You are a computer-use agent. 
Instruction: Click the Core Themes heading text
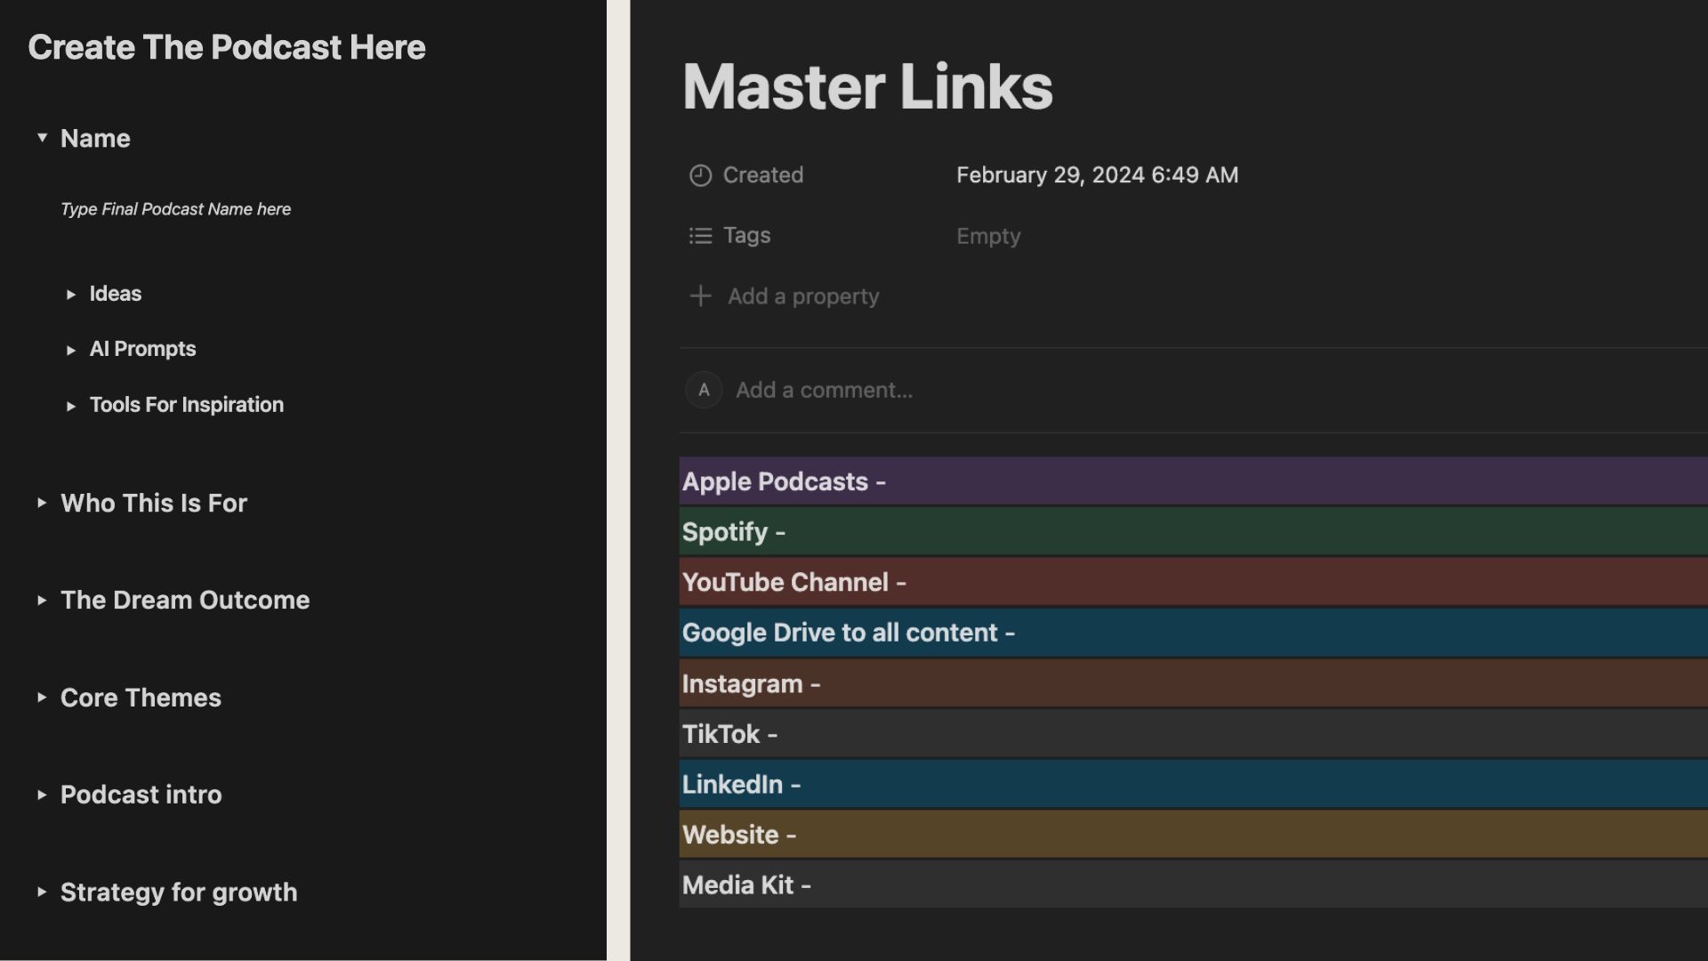coord(141,698)
